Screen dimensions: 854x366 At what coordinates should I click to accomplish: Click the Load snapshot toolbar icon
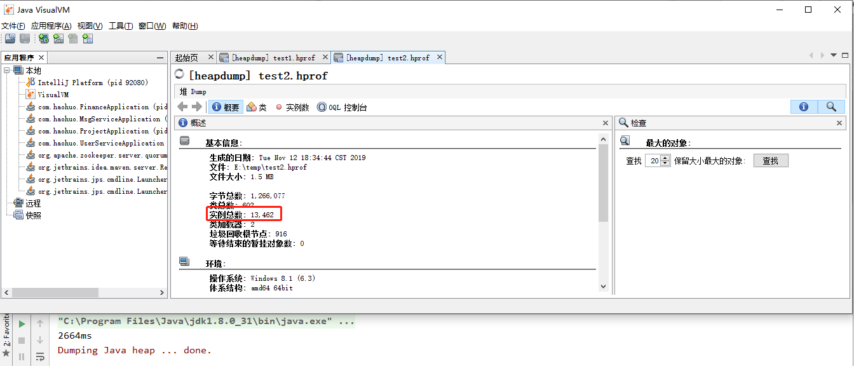(x=10, y=39)
